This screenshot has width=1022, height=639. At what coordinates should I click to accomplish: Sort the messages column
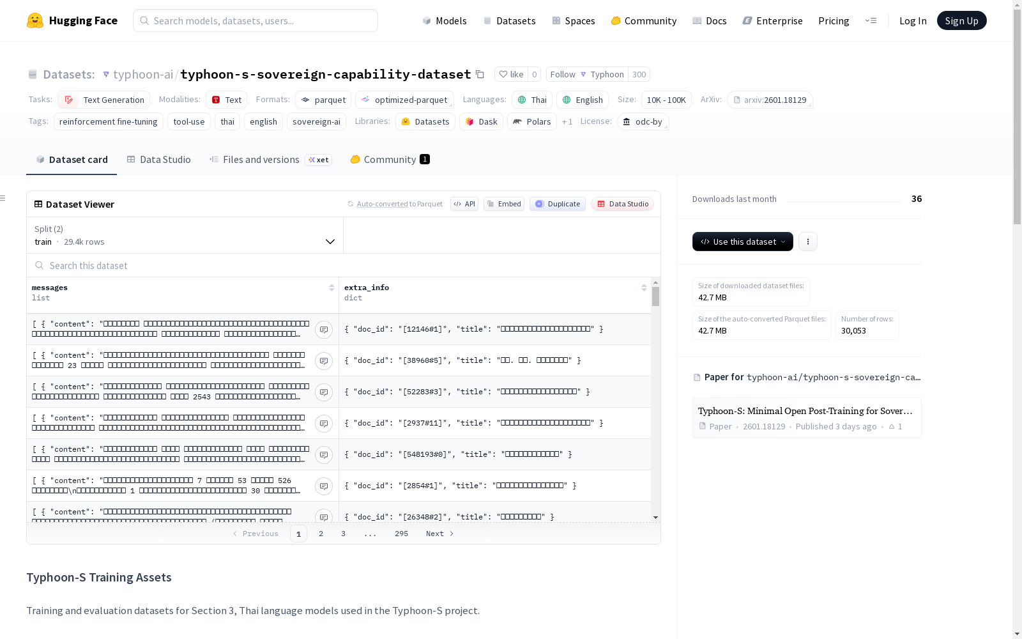click(x=332, y=288)
